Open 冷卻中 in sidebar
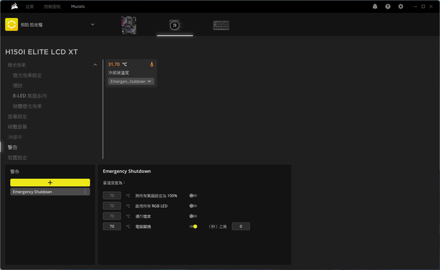This screenshot has width=440, height=270. click(x=15, y=137)
